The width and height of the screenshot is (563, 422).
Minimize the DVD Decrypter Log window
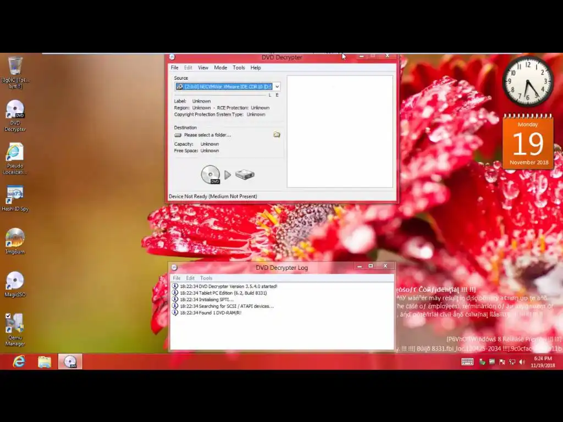pos(359,266)
